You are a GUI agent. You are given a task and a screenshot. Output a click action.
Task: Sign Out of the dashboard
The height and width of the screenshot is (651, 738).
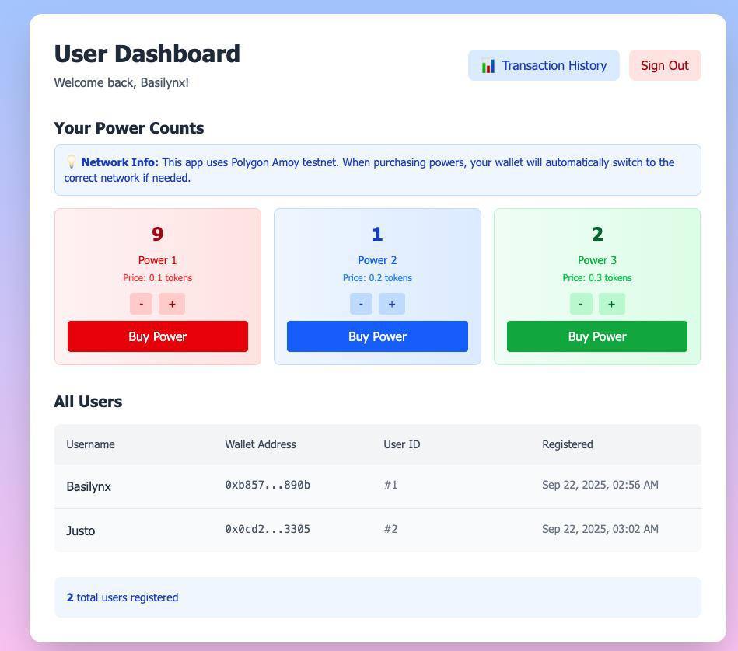point(665,65)
